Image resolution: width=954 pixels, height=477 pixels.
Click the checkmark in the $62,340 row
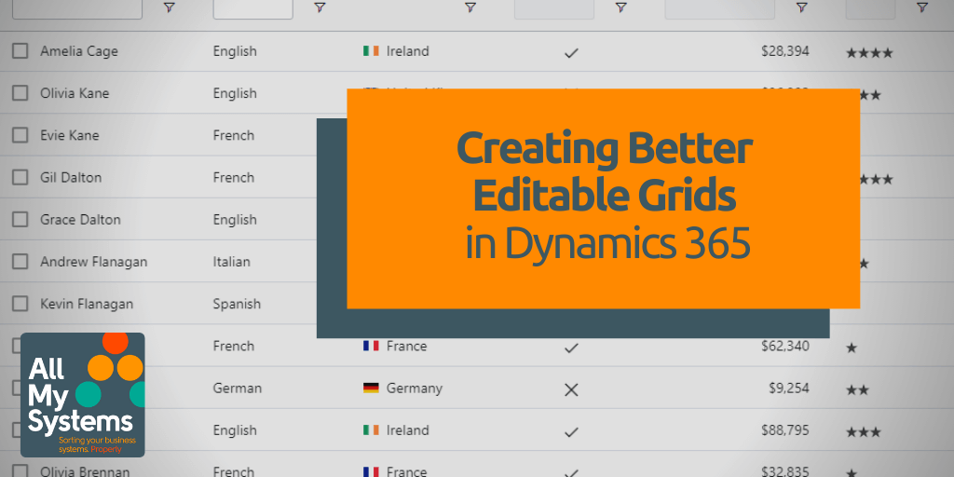click(571, 348)
